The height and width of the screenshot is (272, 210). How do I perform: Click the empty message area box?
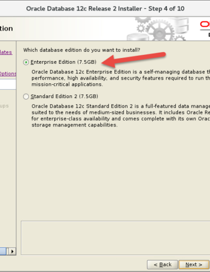point(115,238)
